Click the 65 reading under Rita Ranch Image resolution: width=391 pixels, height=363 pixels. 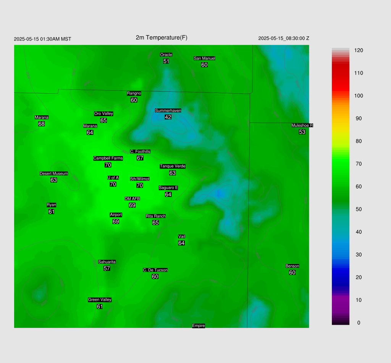156,223
